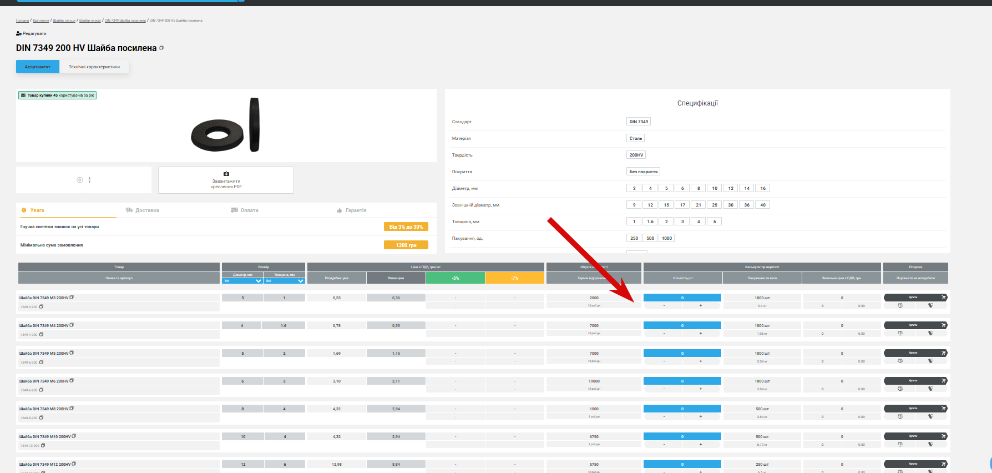Select the Гарантія info tab

point(352,210)
